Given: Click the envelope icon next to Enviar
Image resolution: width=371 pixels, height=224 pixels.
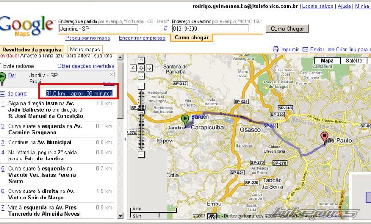Looking at the screenshot, I should click(x=306, y=50).
